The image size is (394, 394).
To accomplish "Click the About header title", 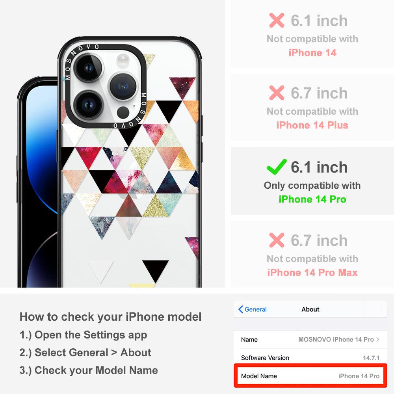I will click(310, 309).
